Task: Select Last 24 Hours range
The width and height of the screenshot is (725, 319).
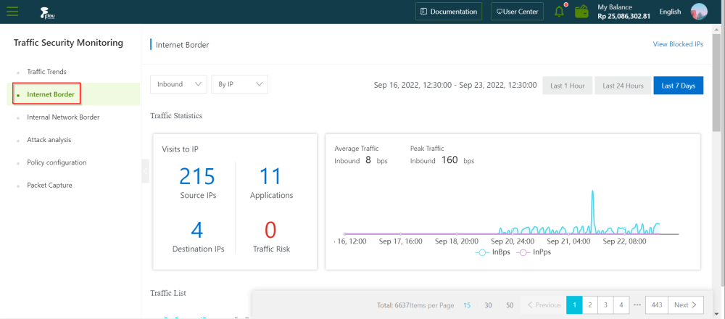Action: (x=623, y=86)
